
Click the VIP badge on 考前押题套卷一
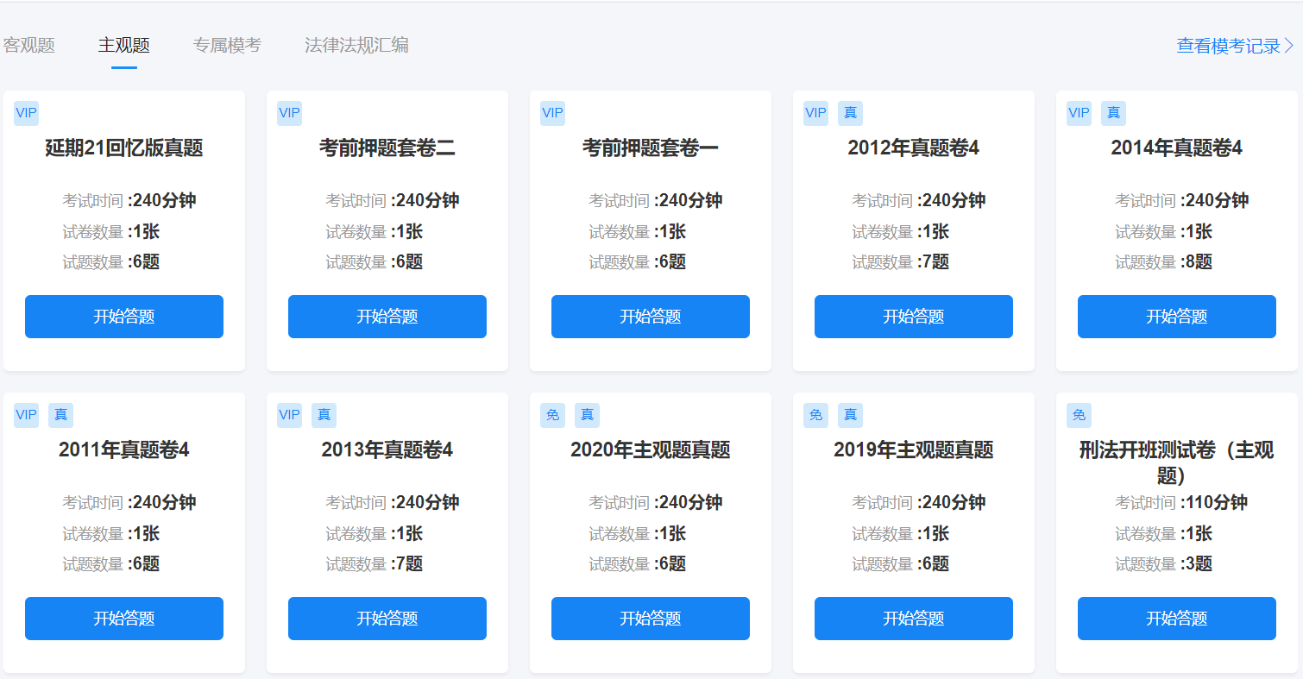(x=552, y=113)
